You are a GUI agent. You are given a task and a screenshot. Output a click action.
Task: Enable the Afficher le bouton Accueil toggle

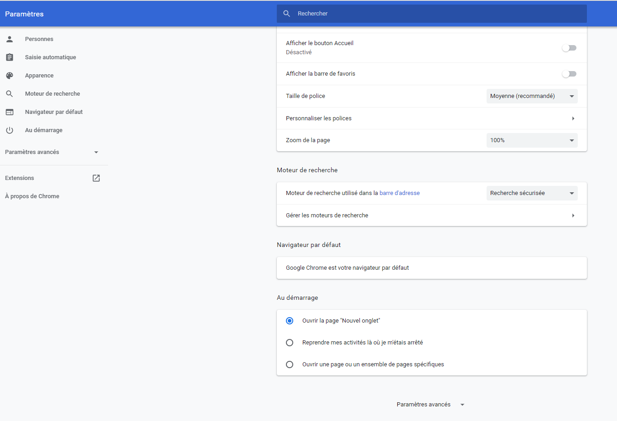(569, 48)
